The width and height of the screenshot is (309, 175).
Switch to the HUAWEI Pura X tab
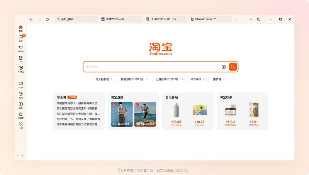(121, 19)
